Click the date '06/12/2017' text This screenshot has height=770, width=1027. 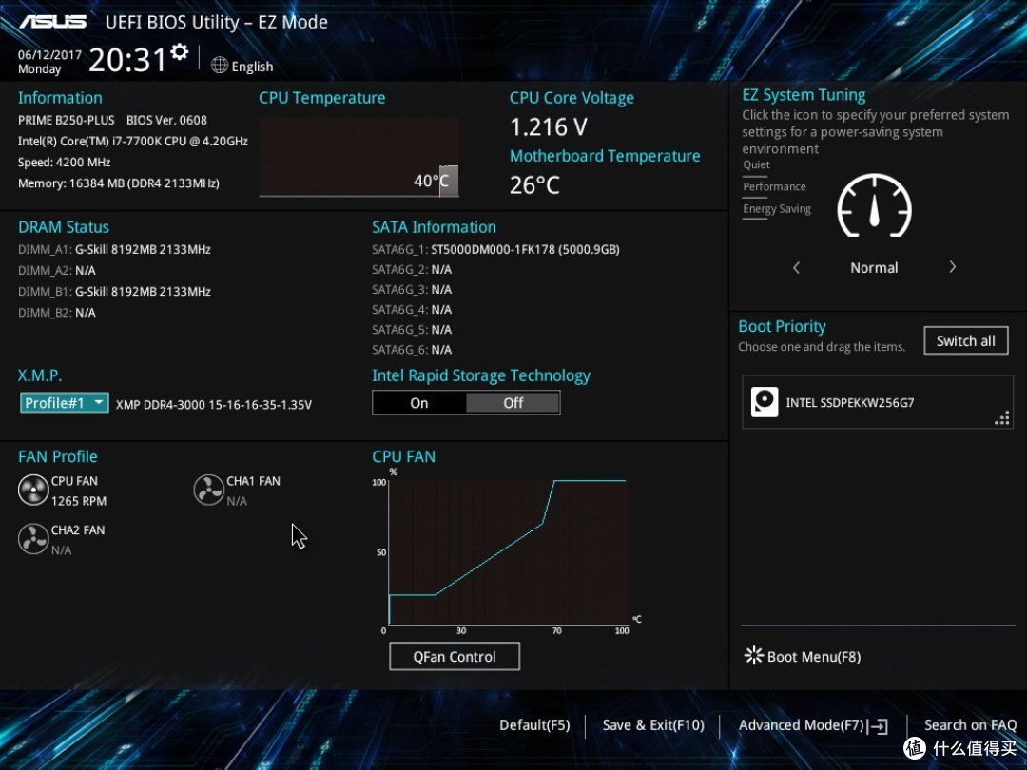(x=49, y=55)
